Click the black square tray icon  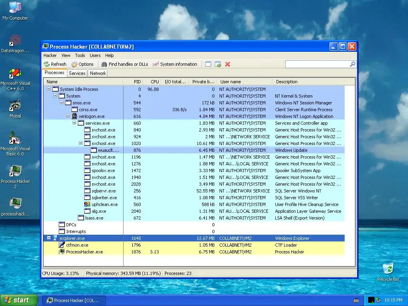(371, 300)
